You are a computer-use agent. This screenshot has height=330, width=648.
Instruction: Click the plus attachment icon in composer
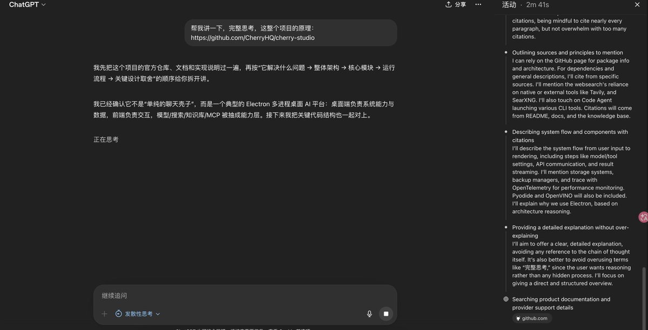pos(104,314)
